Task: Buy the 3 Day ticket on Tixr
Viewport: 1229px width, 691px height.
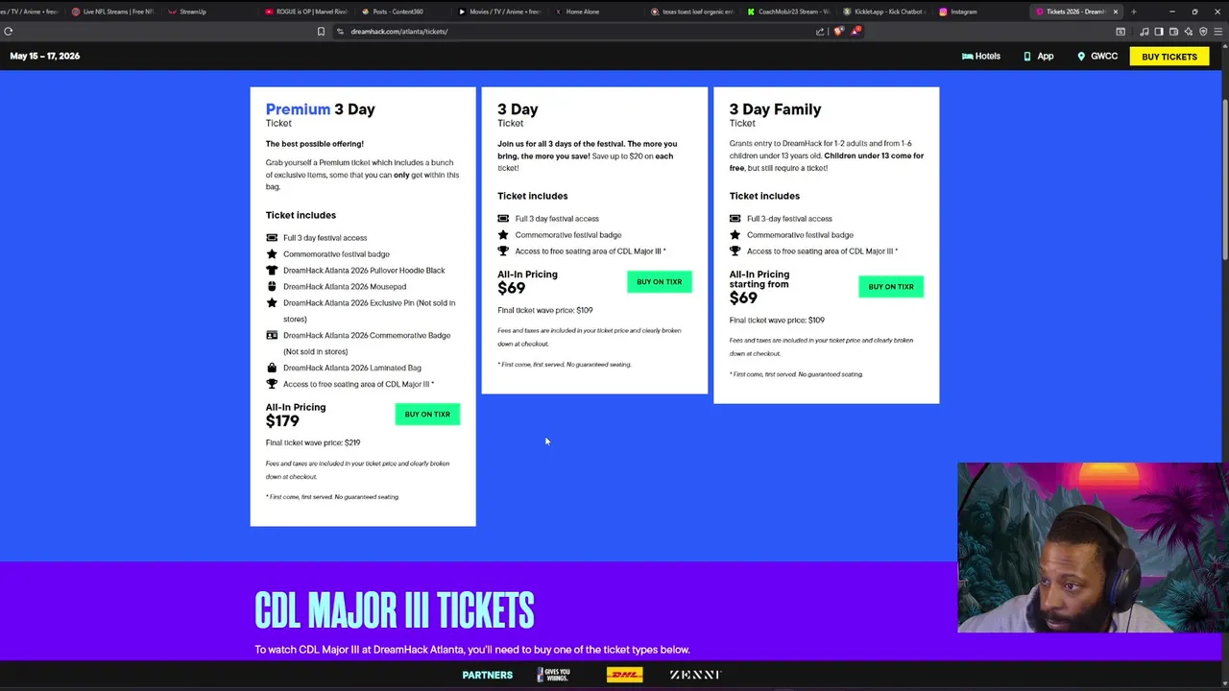Action: [659, 281]
